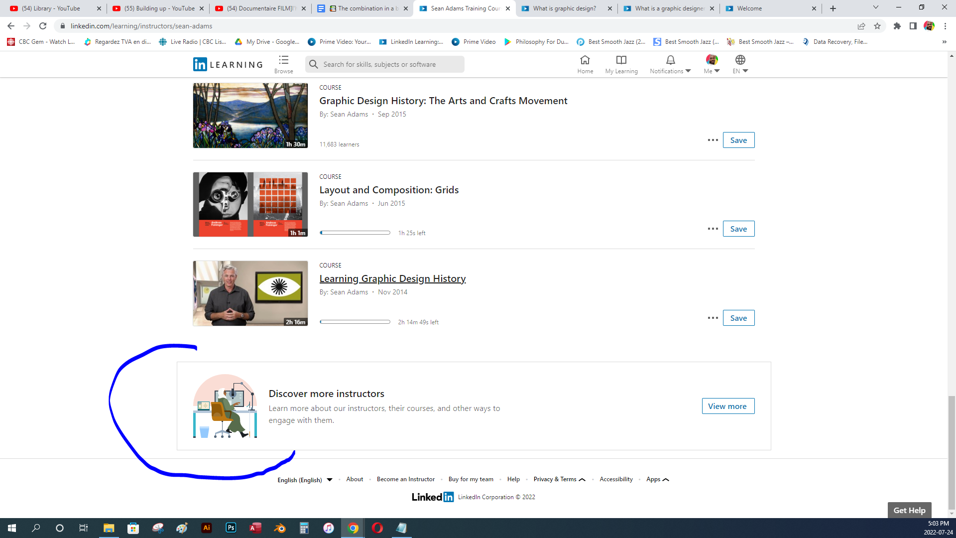Click View more instructors button
956x538 pixels.
pyautogui.click(x=727, y=406)
